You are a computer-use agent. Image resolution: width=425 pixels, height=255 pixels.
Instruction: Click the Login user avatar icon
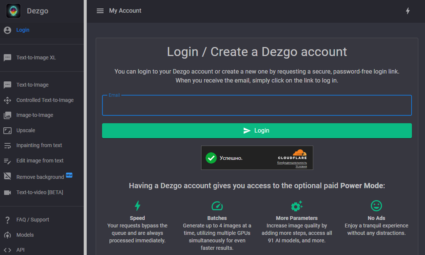8,30
